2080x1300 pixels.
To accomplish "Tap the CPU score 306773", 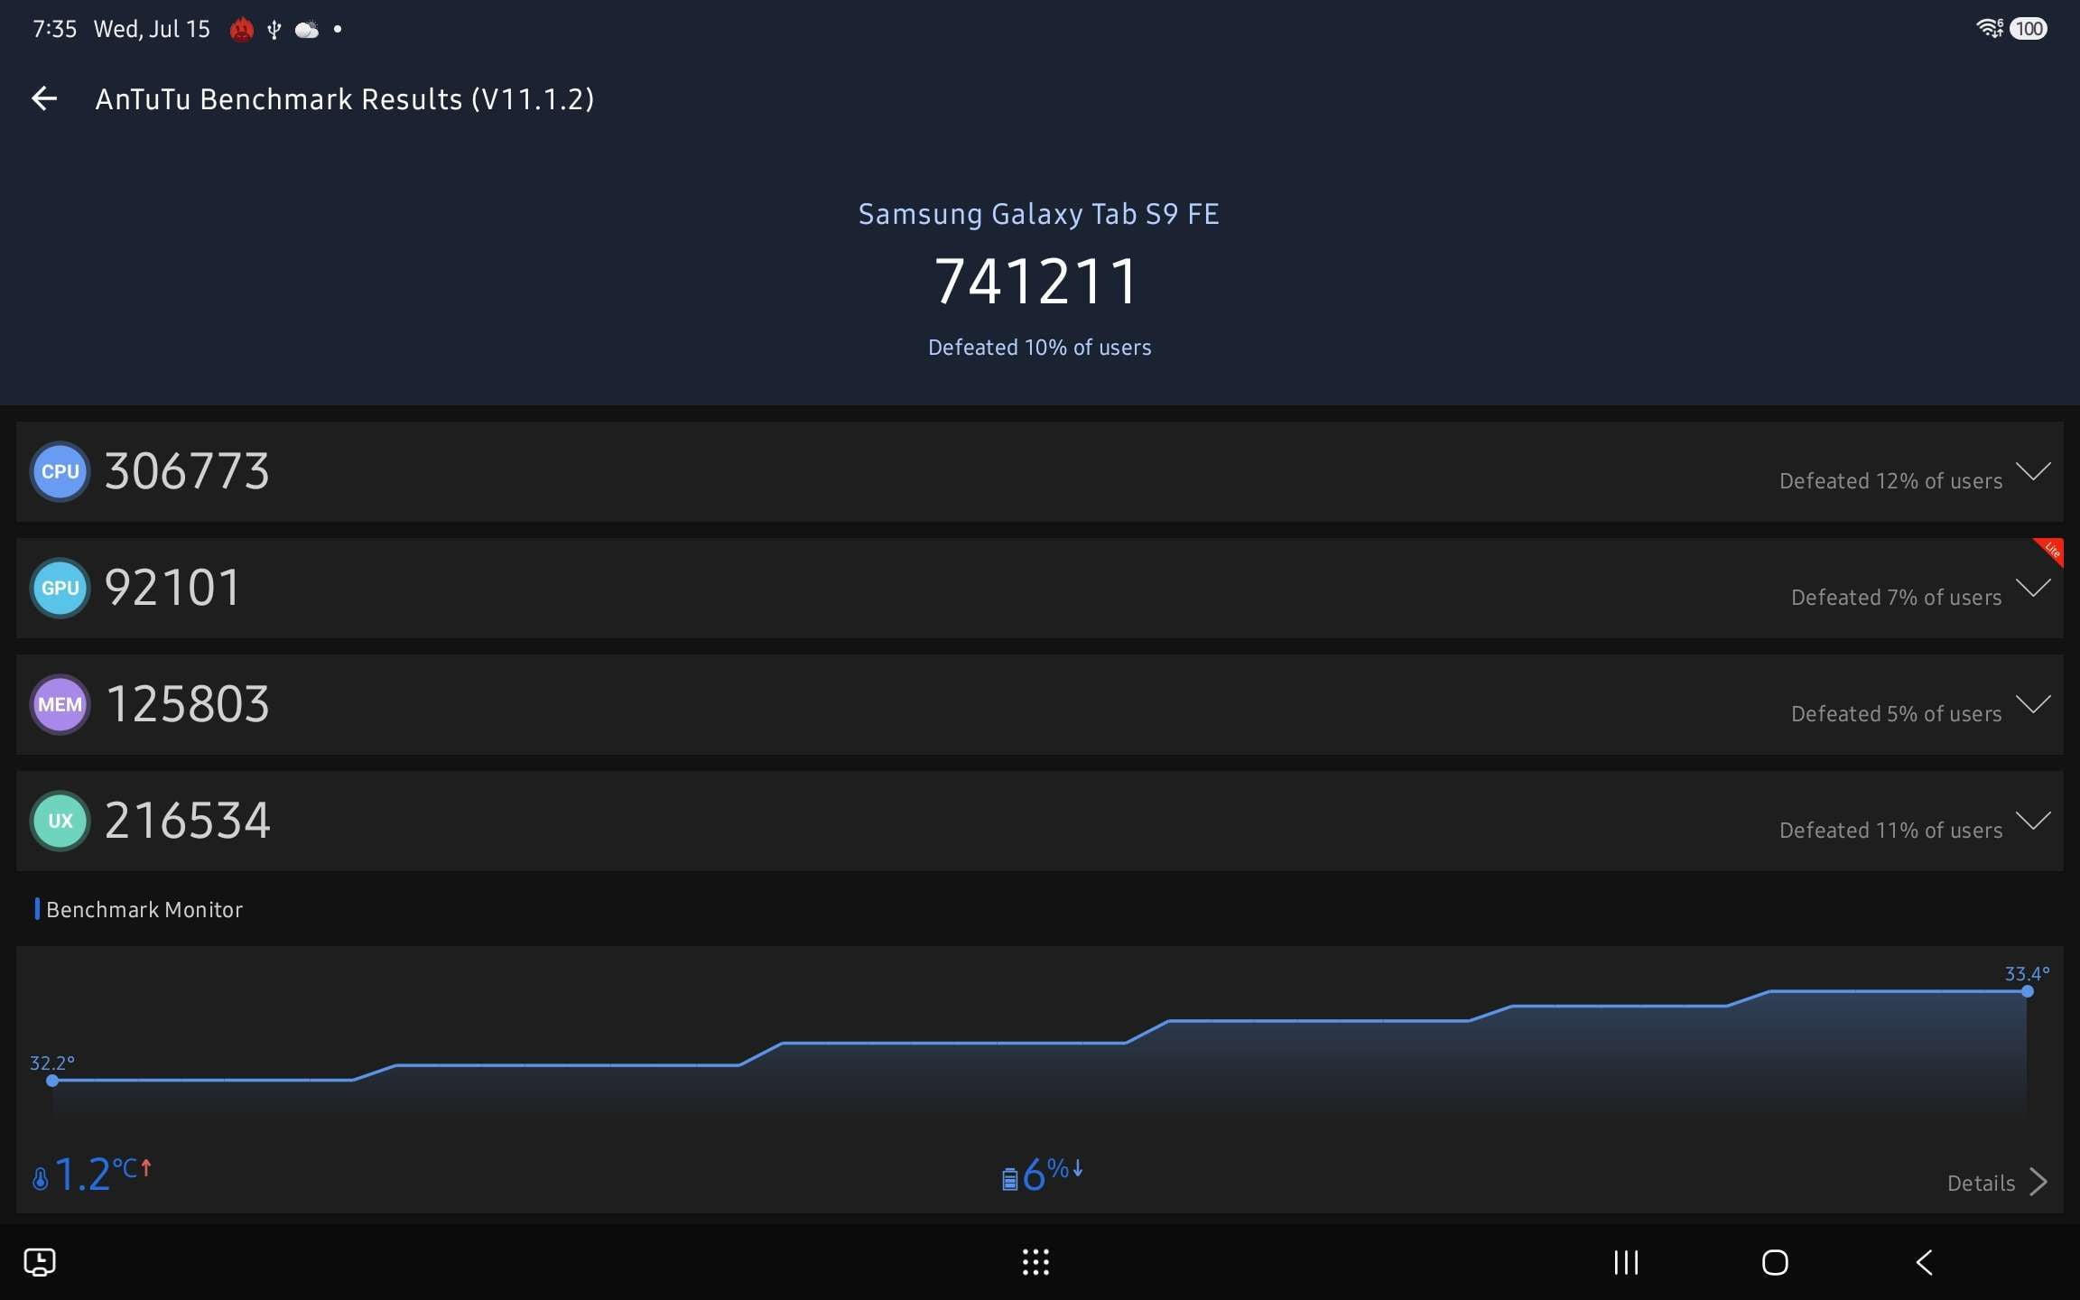I will click(x=187, y=471).
